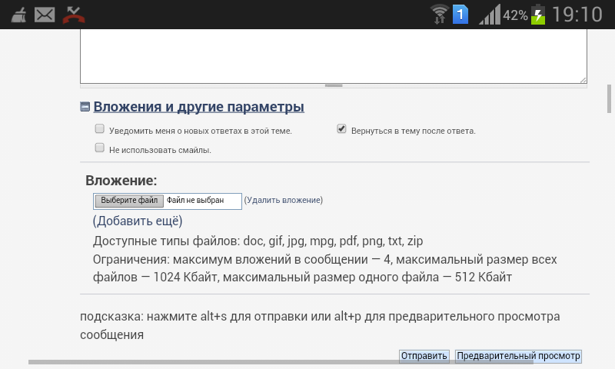Collapse the Вложения и другие параметры section icon
This screenshot has width=615, height=369.
(x=85, y=107)
